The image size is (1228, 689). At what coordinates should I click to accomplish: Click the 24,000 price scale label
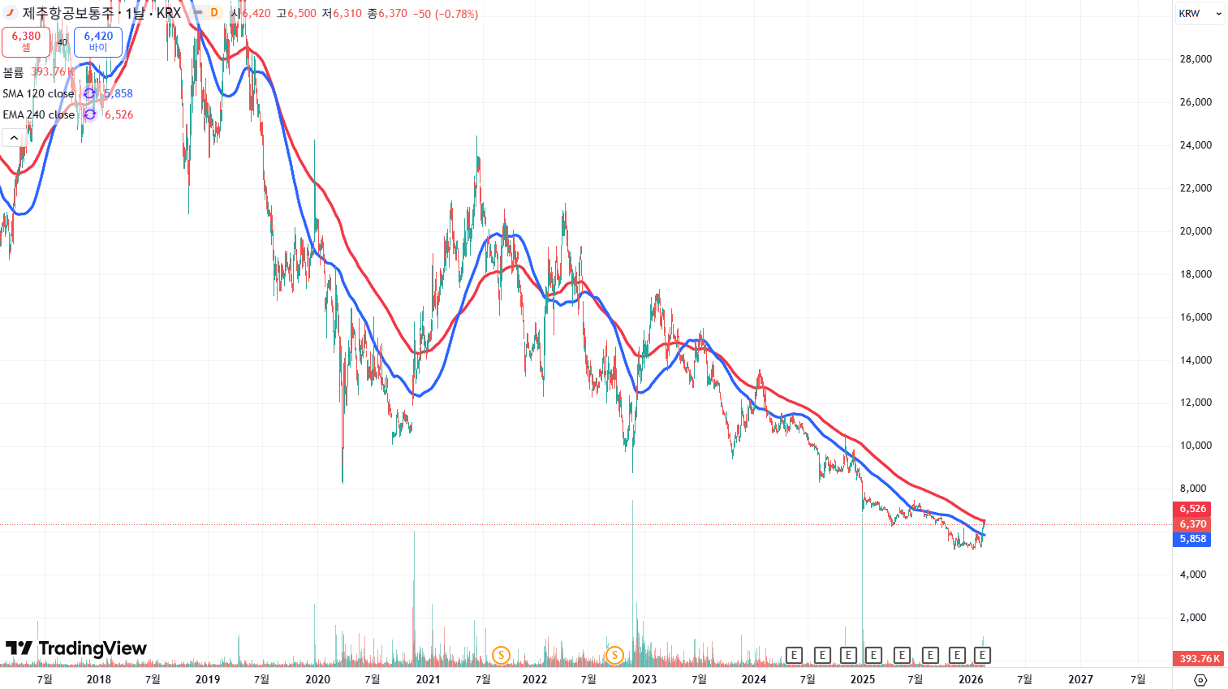point(1196,145)
